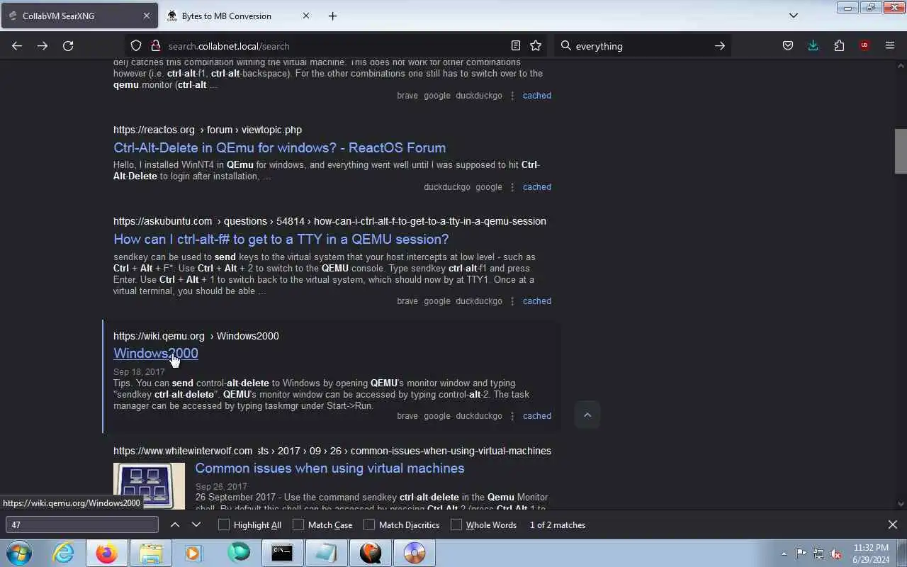
Task: Click the page vertical scrollbar thumb
Action: tap(901, 151)
